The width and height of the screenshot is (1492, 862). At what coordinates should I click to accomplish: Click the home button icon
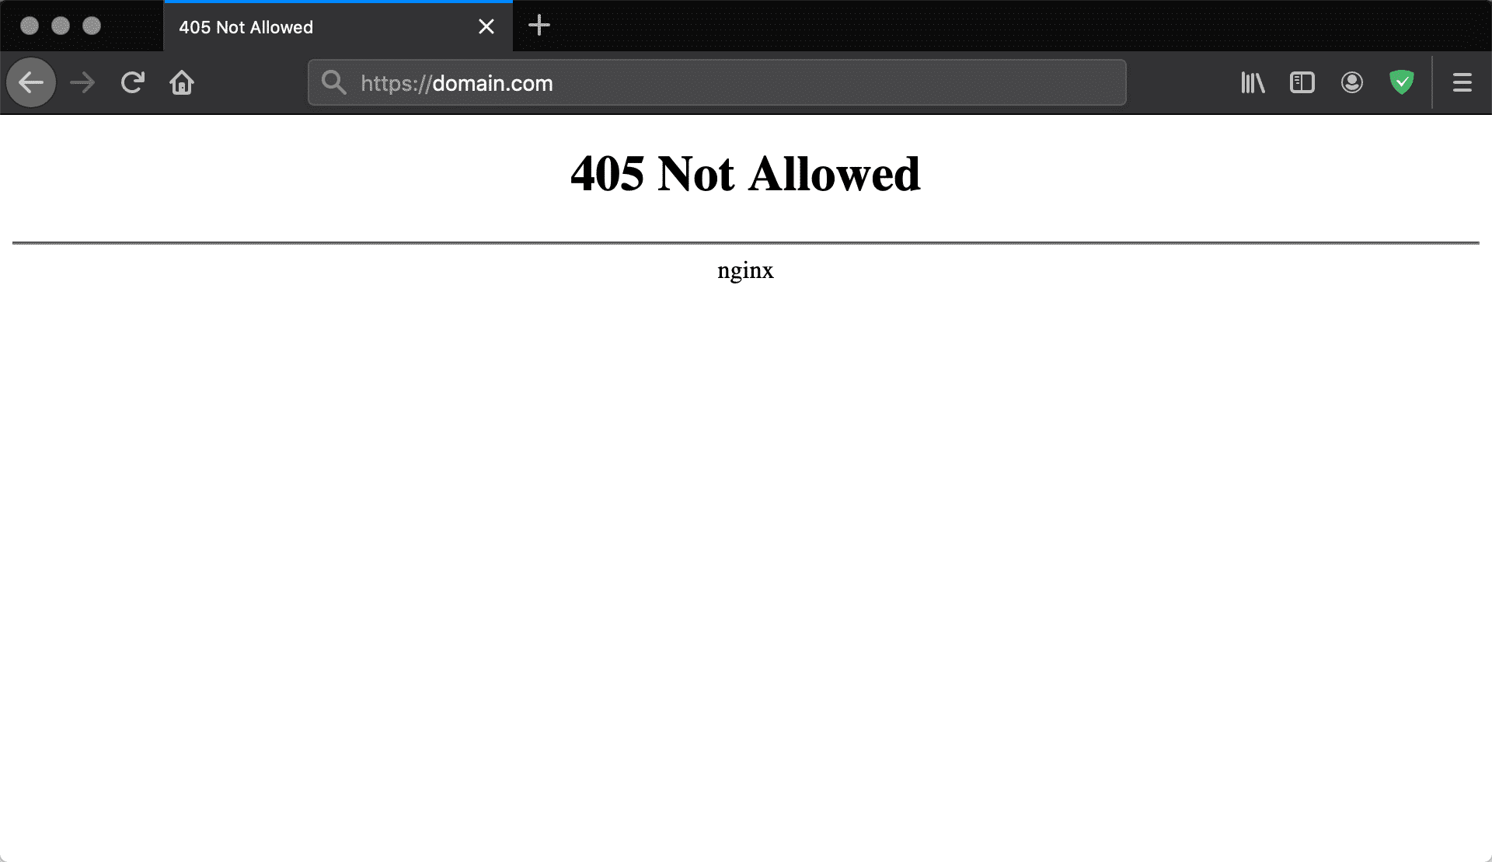[x=181, y=83]
